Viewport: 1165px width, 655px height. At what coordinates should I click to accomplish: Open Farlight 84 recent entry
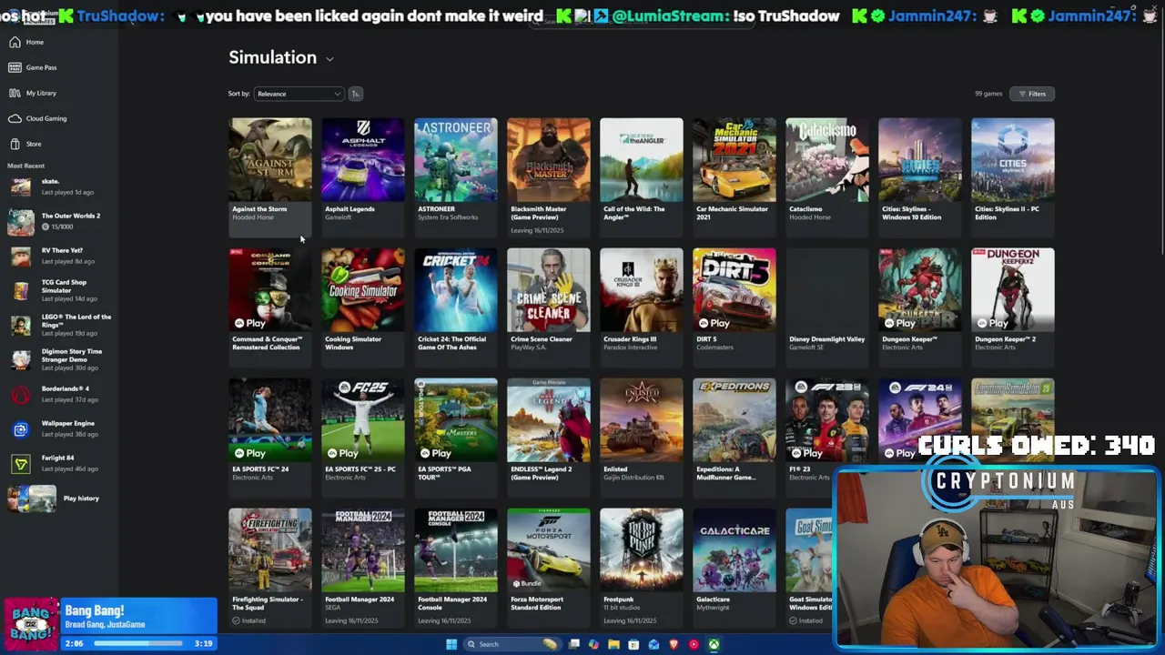(x=59, y=463)
